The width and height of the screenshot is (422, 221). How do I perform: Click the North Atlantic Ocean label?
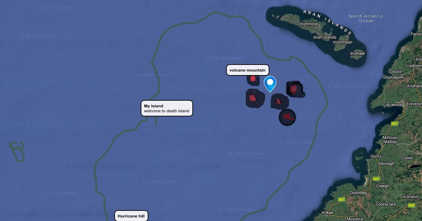coord(366,19)
